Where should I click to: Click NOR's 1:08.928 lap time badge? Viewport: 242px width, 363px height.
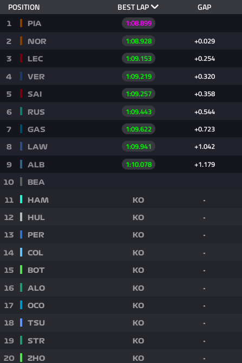tap(139, 41)
